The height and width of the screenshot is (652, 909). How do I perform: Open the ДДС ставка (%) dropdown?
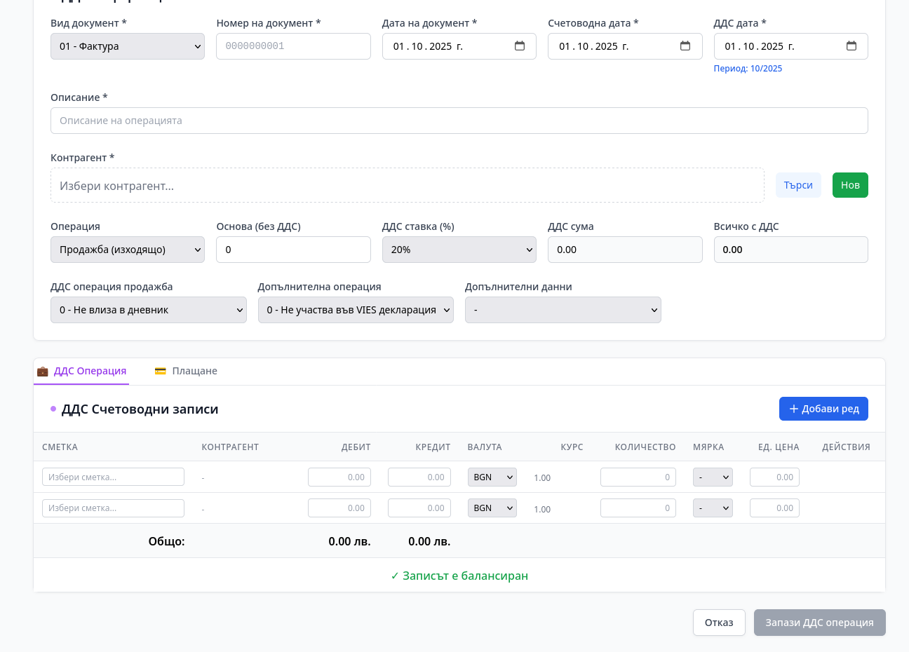tap(459, 250)
